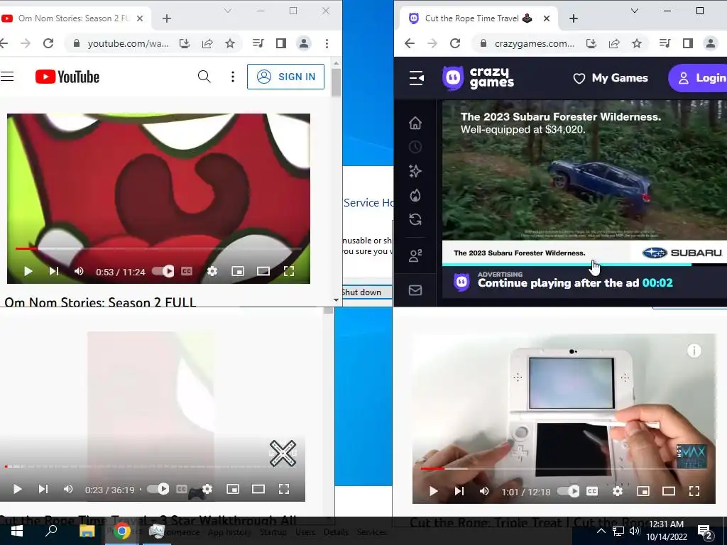This screenshot has height=545, width=727.
Task: Play the Triple Treat 12:18 video
Action: [434, 491]
